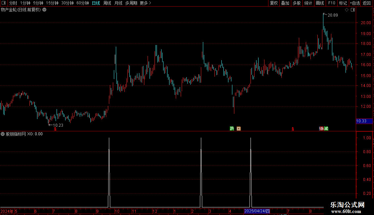Click the diamond icon above chart
This screenshot has width=374, height=215.
coord(347,10)
